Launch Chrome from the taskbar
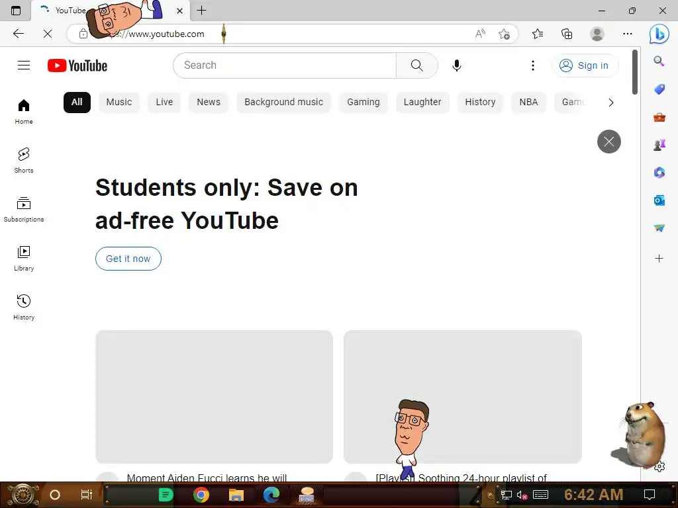This screenshot has height=508, width=678. tap(201, 495)
